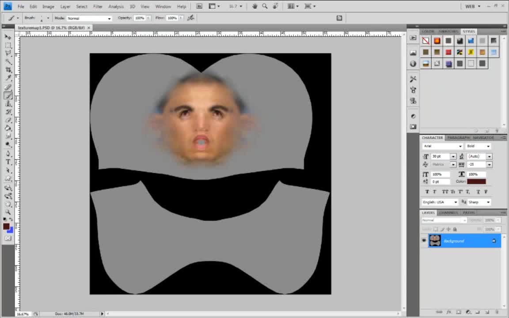Select the Pen tool
Image resolution: width=509 pixels, height=318 pixels.
(8, 154)
